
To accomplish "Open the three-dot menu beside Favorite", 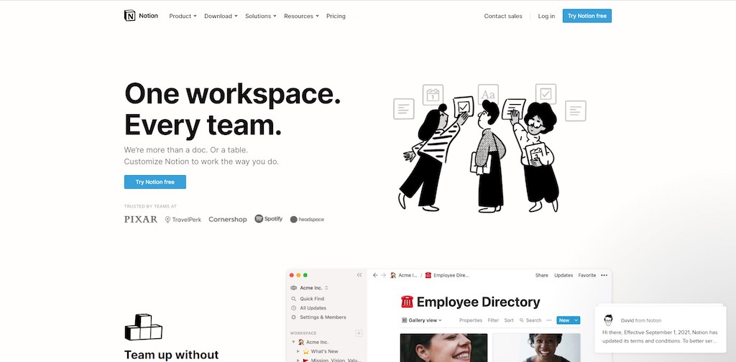I will coord(604,275).
